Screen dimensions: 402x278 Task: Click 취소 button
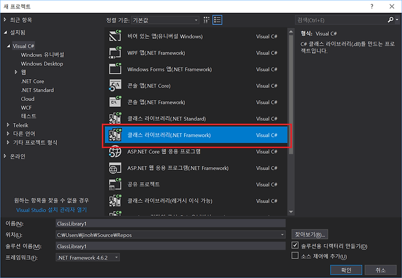380,270
